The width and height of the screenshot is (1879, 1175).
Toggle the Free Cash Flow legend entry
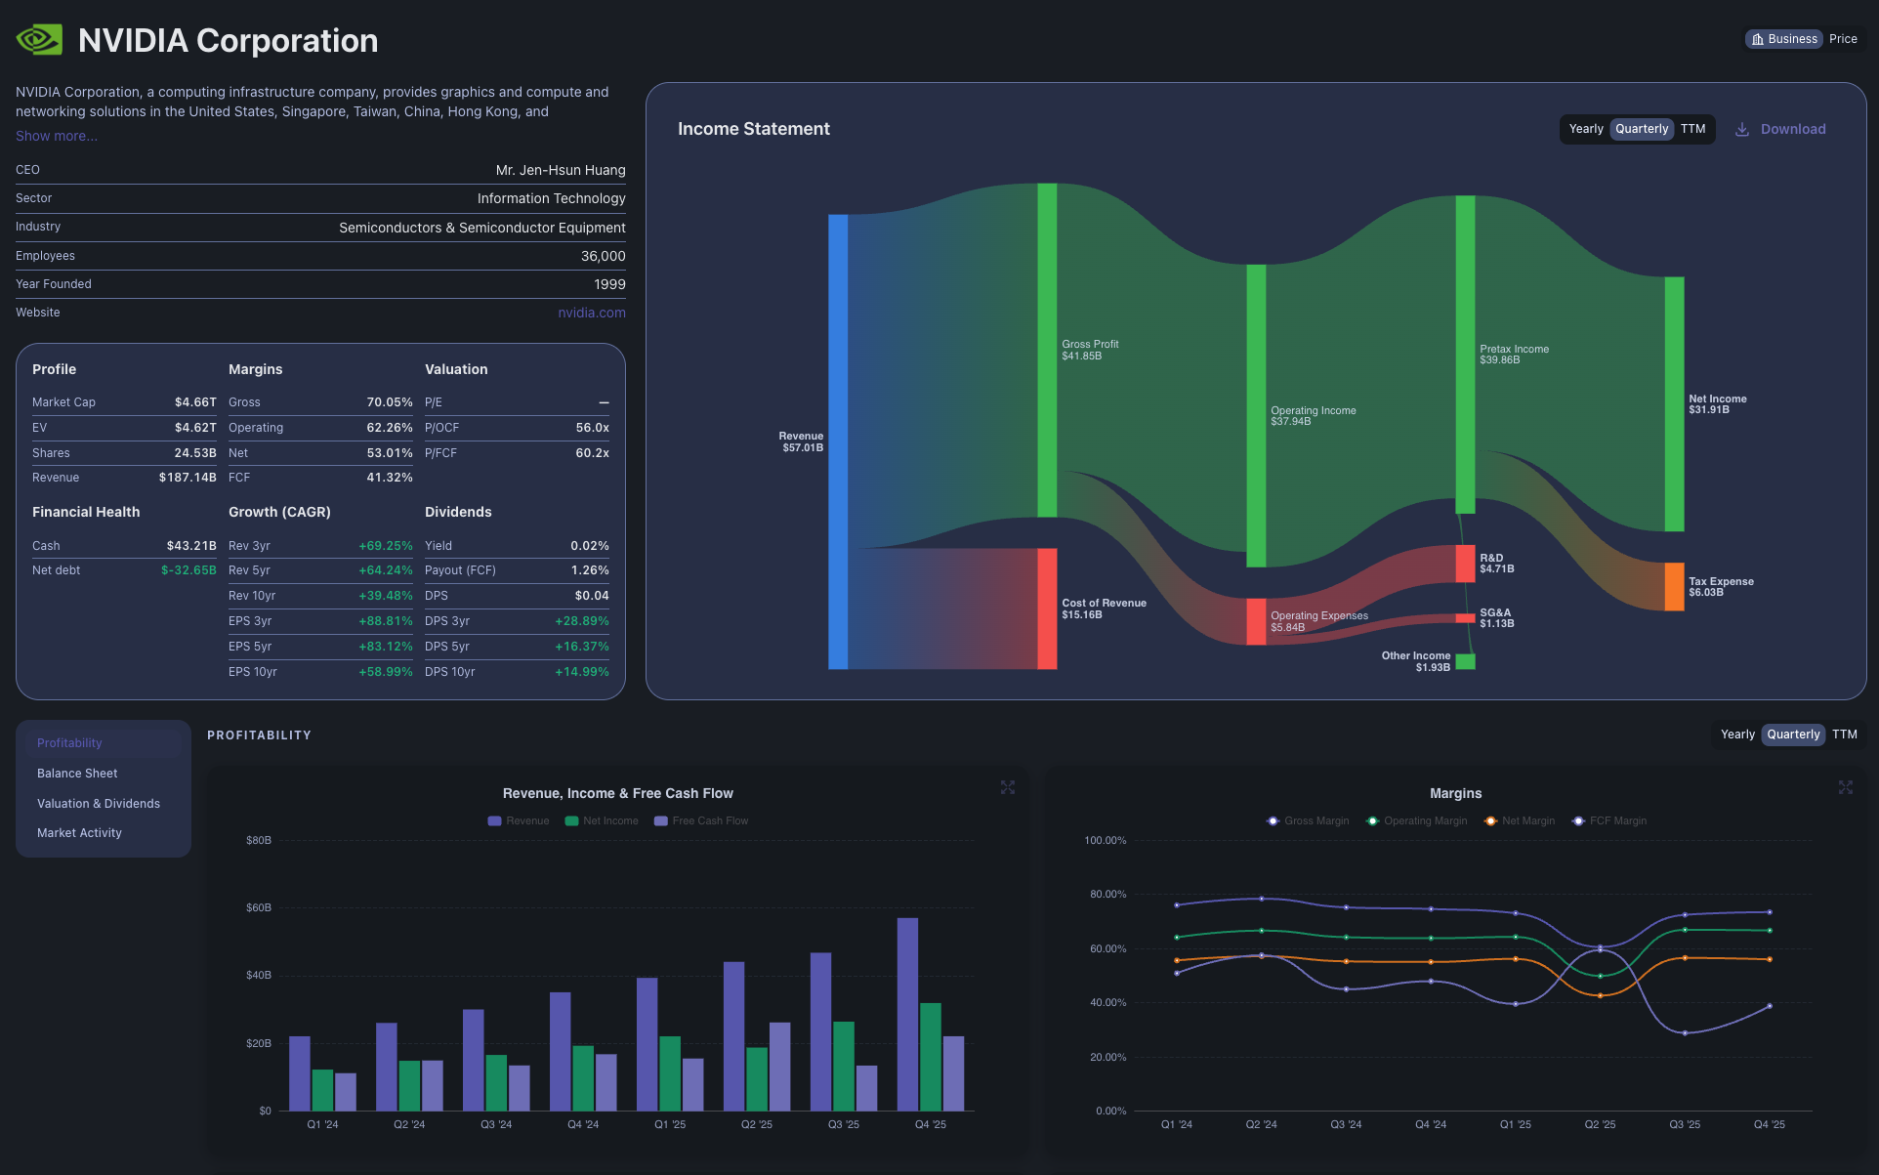pyautogui.click(x=700, y=820)
